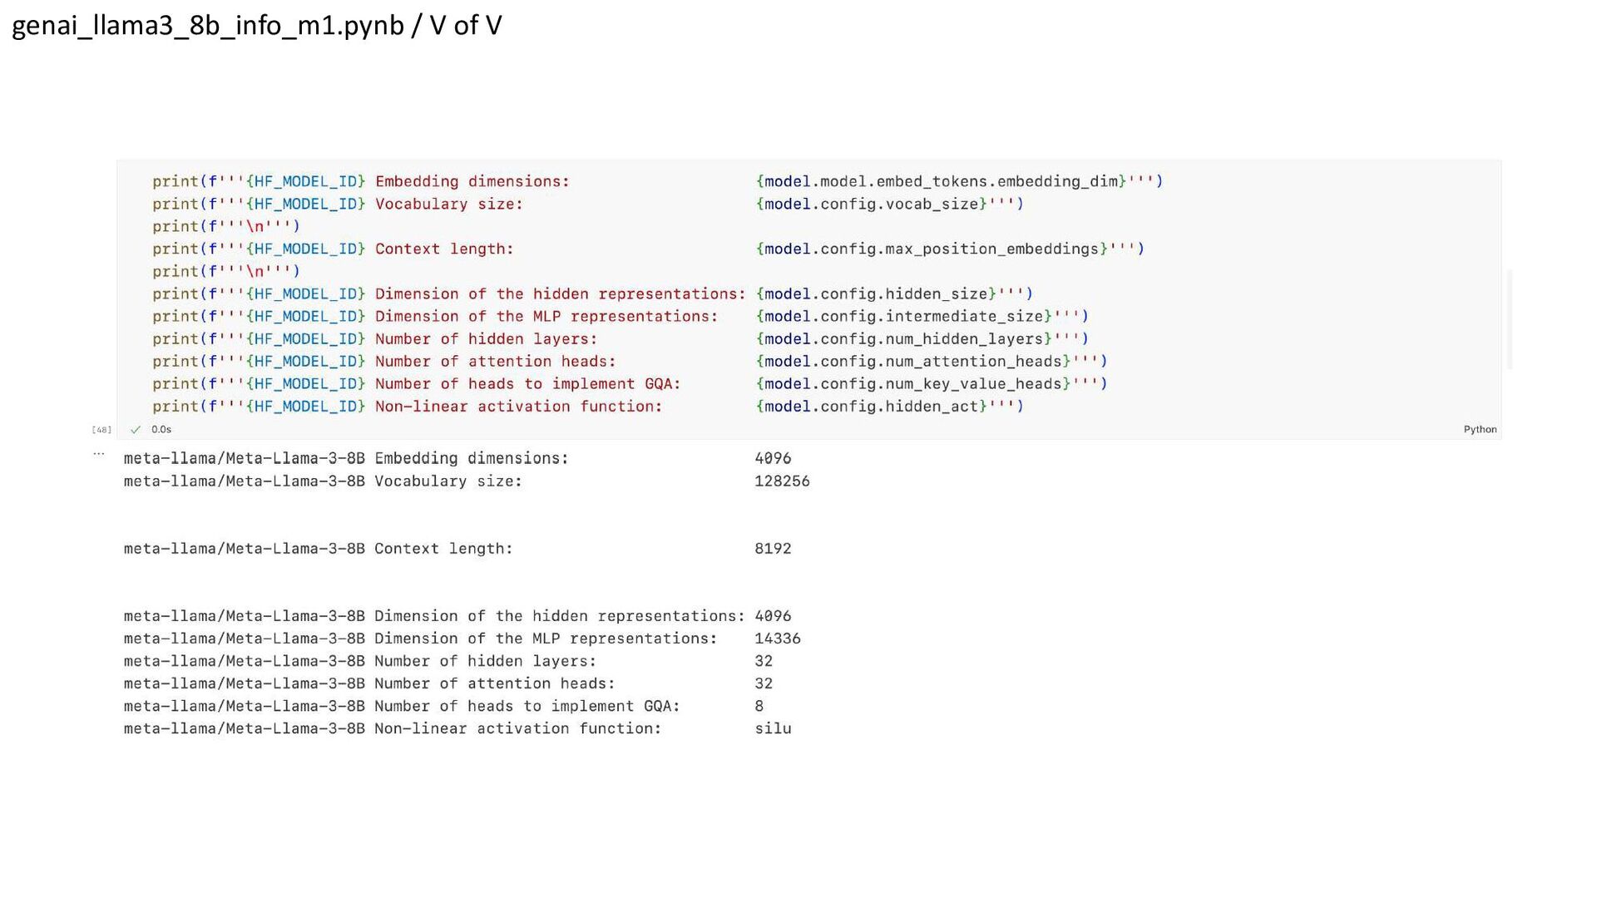Click model.config.max_position_embeddings expression
Screen dimensions: 1597x898
(932, 249)
